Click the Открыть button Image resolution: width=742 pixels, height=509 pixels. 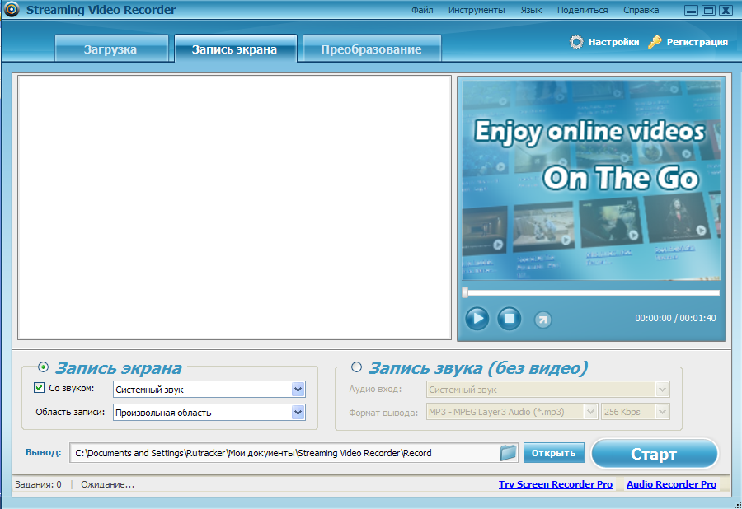[x=554, y=453]
